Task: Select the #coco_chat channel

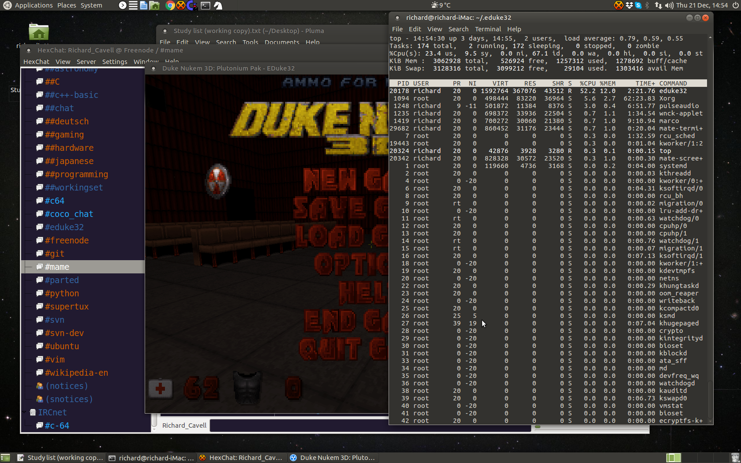Action: (69, 214)
